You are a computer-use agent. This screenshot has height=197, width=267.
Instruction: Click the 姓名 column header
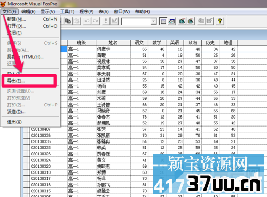(113, 43)
